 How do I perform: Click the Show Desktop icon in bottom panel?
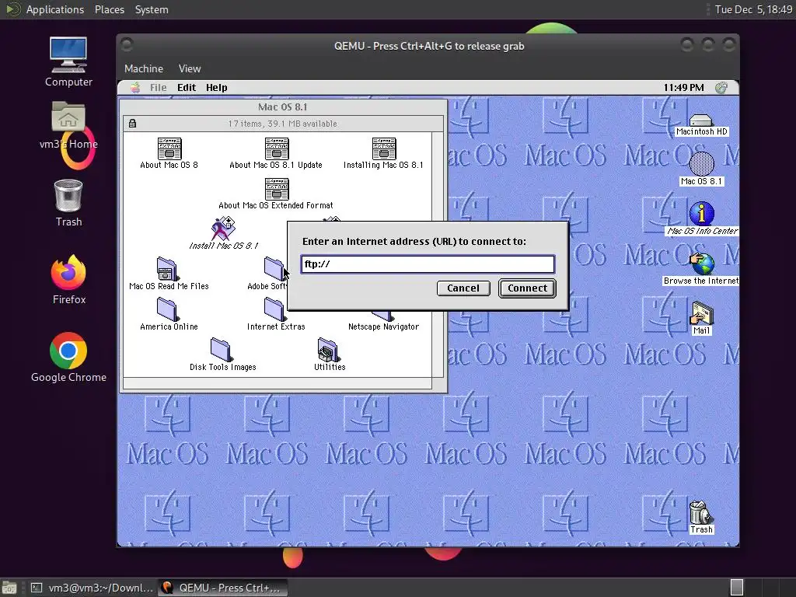coord(9,588)
